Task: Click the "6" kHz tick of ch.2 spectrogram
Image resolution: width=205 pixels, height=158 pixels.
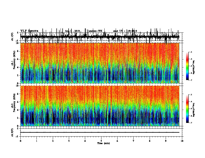Action: 18,102
